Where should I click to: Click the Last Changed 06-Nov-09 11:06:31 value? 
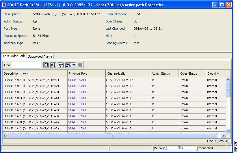[x=148, y=29]
